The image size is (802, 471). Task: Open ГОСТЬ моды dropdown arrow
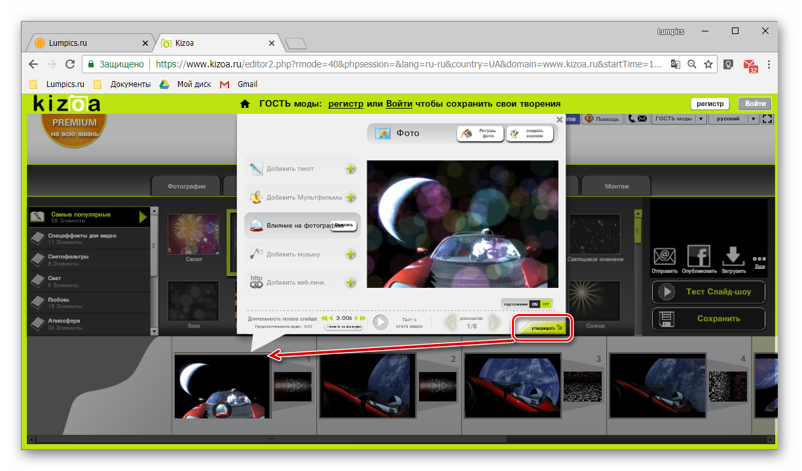[701, 119]
